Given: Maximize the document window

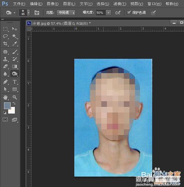Looking at the screenshot, I should 181,23.
